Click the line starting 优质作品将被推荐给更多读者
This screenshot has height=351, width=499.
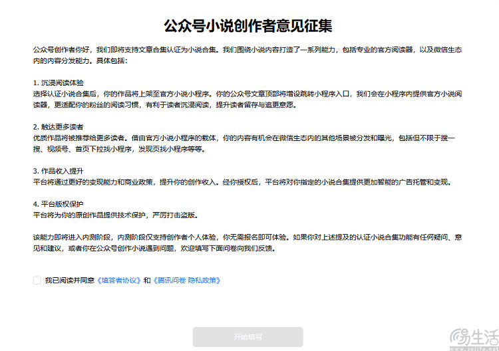pyautogui.click(x=244, y=138)
